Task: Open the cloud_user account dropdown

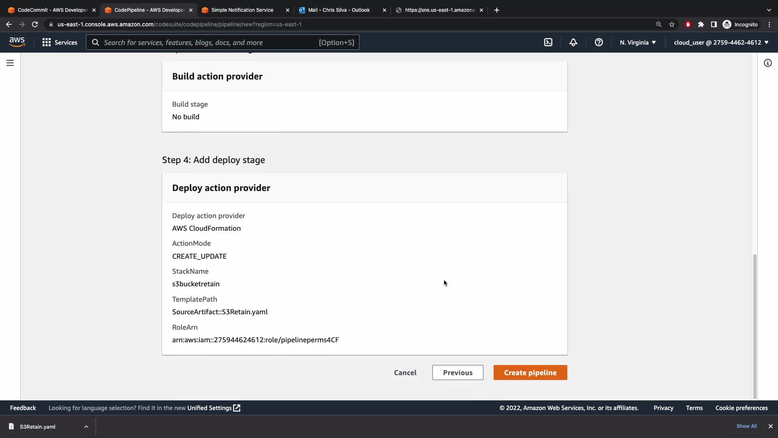Action: [x=721, y=42]
